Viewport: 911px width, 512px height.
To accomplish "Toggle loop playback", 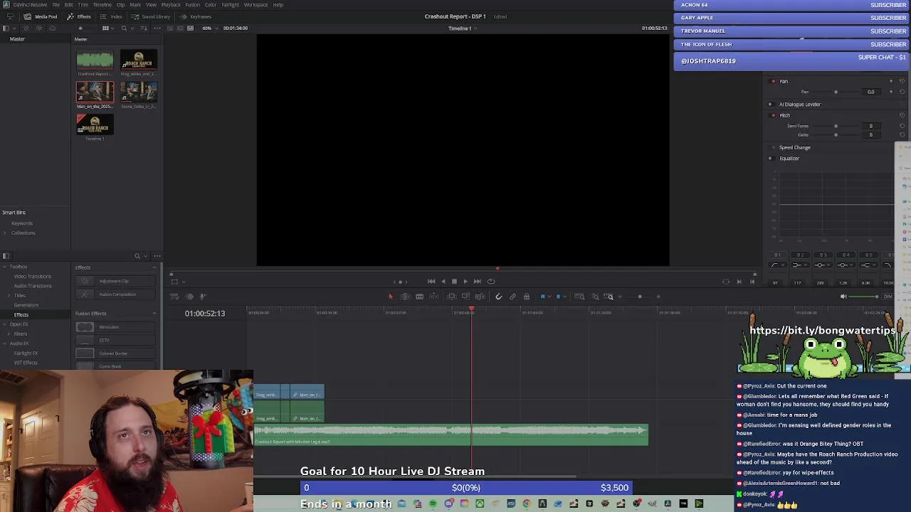I will click(x=491, y=282).
